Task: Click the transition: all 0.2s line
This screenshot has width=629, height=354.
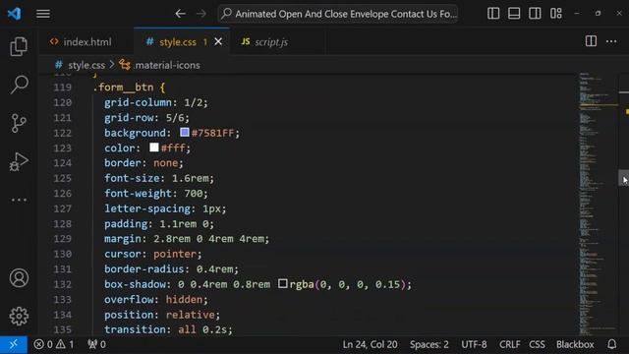Action: (168, 329)
